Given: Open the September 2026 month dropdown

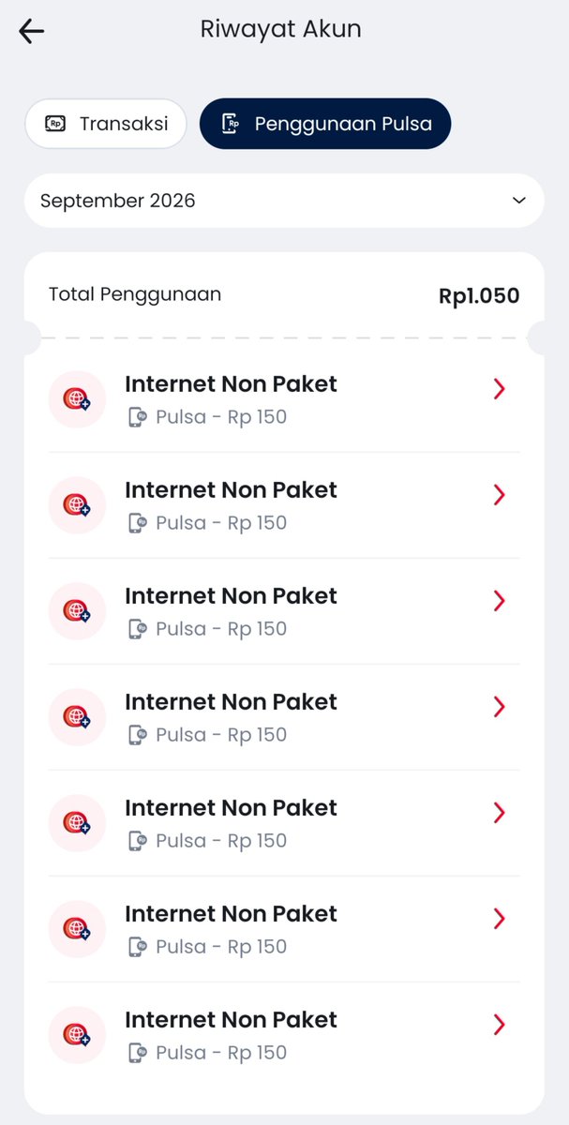Looking at the screenshot, I should pyautogui.click(x=284, y=201).
